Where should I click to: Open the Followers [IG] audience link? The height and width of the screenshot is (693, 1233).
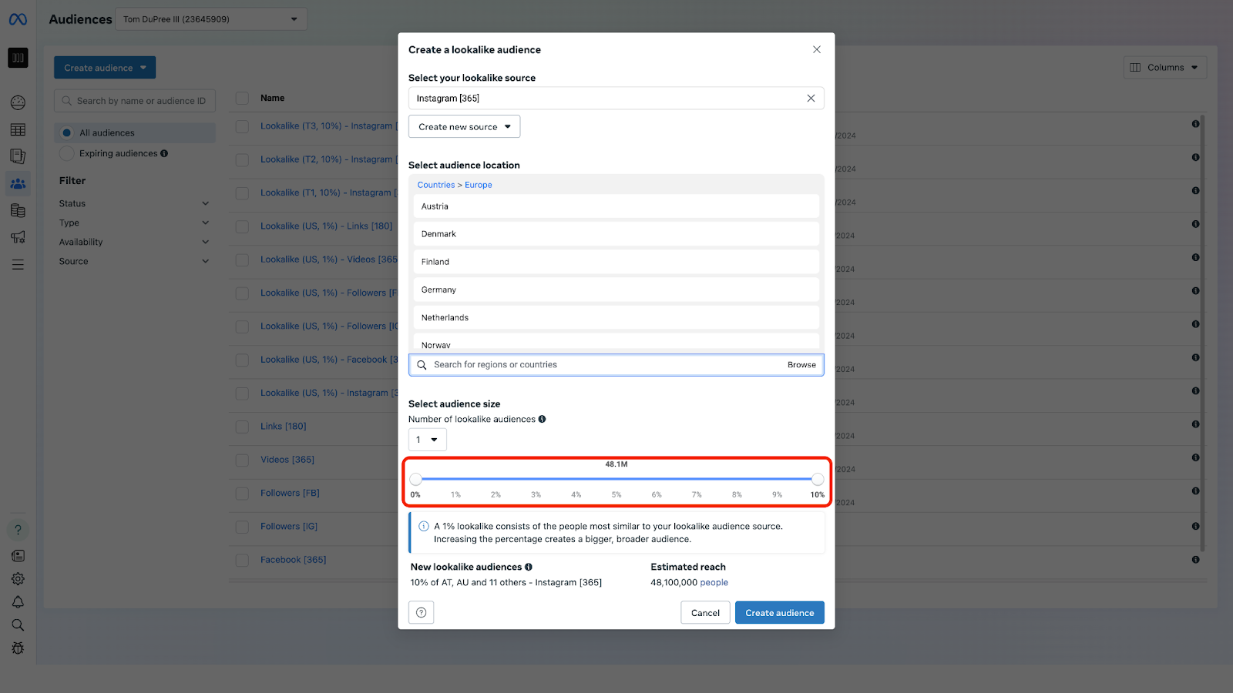(289, 527)
